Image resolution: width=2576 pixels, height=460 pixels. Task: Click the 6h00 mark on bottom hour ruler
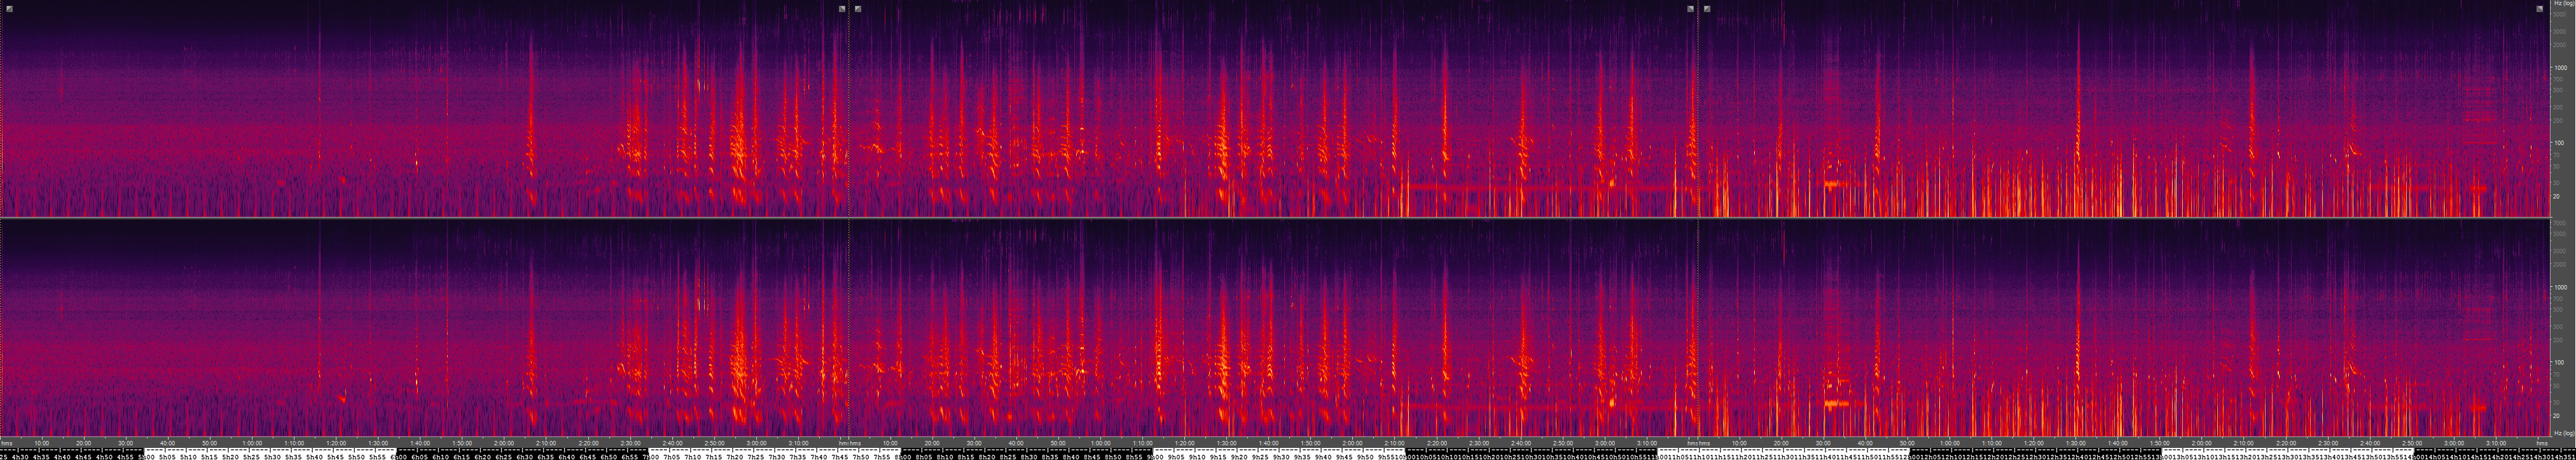398,456
